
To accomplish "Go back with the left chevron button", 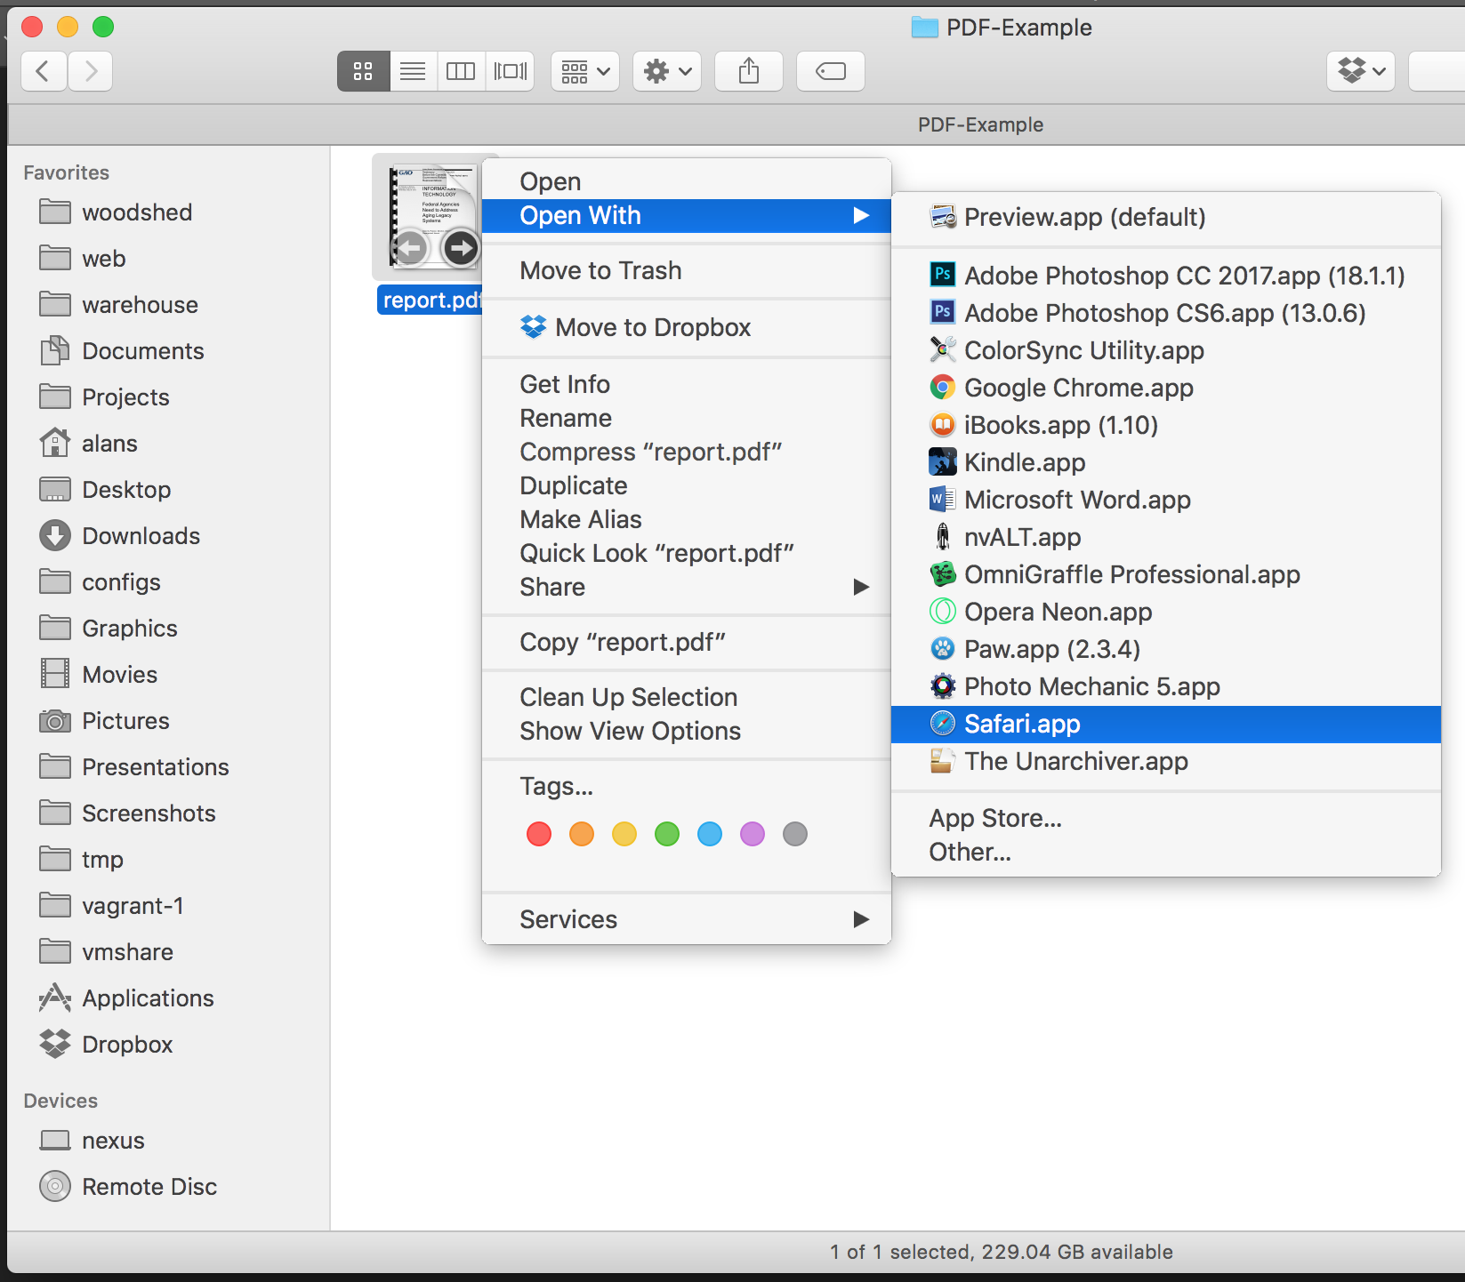I will point(43,71).
